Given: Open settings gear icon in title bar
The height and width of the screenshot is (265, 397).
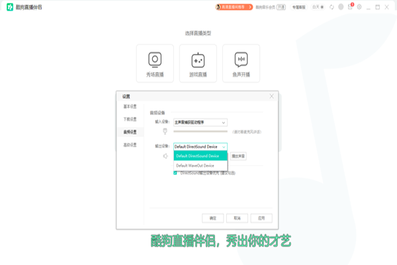Looking at the screenshot, I should (x=359, y=7).
